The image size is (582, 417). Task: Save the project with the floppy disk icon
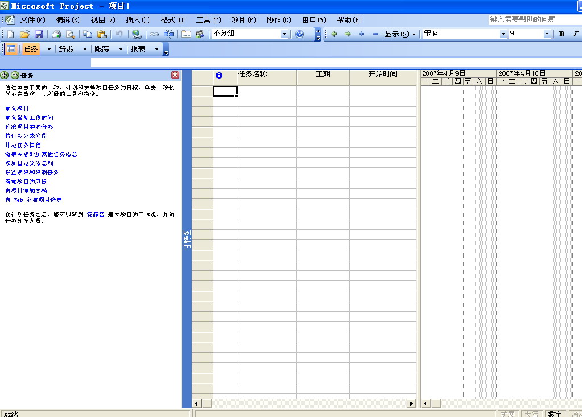(39, 34)
